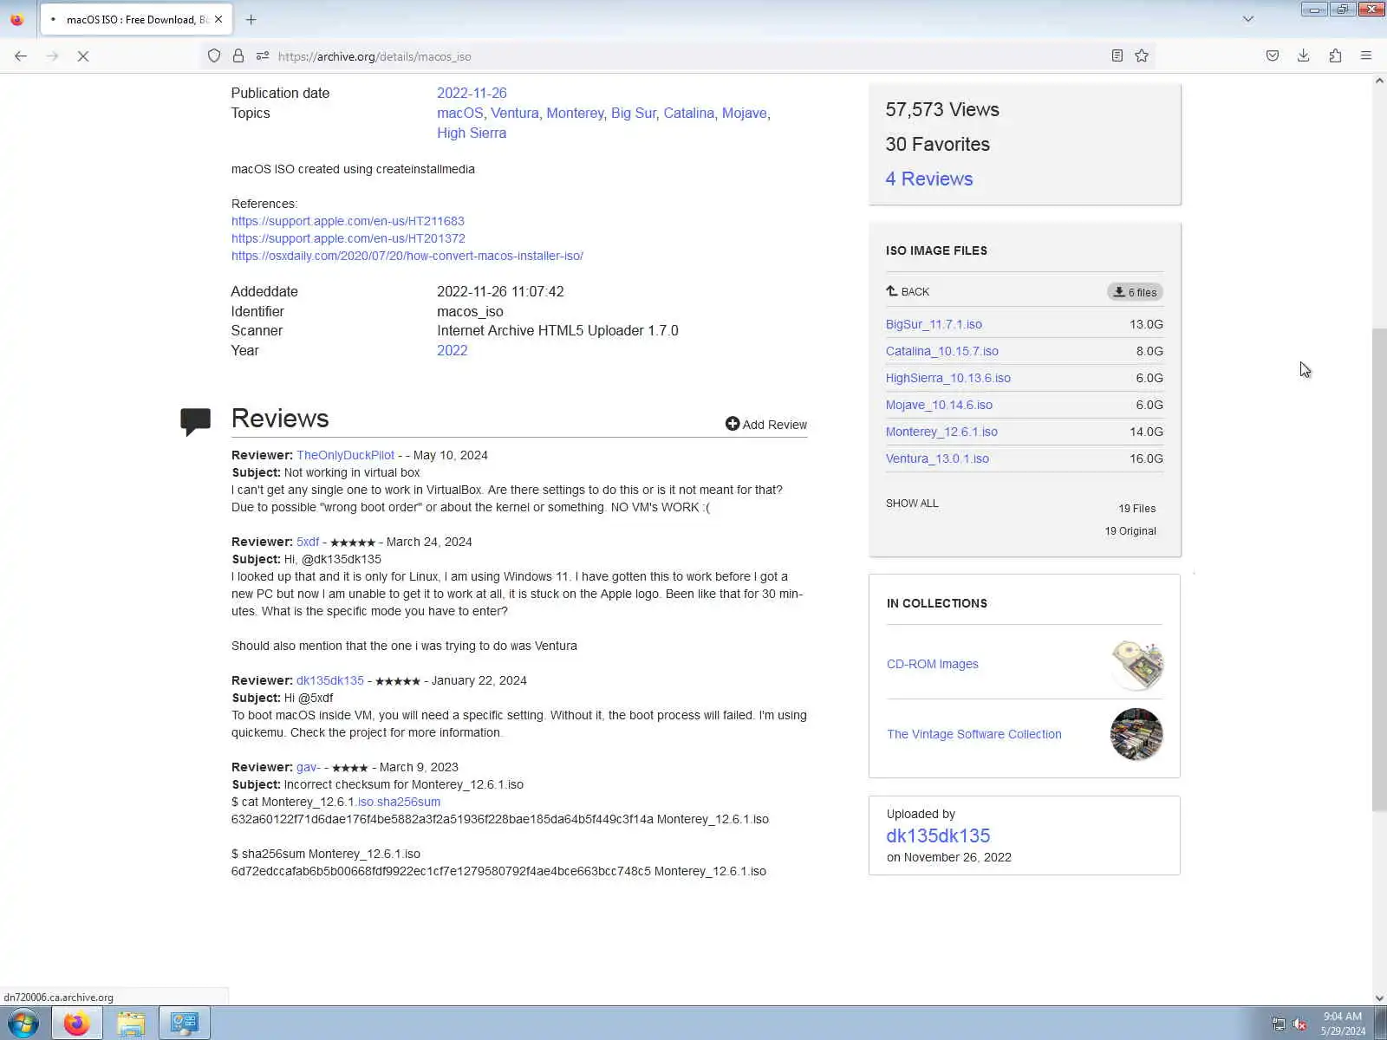
Task: Open Monterey iso.sha256sum link
Action: pyautogui.click(x=399, y=802)
